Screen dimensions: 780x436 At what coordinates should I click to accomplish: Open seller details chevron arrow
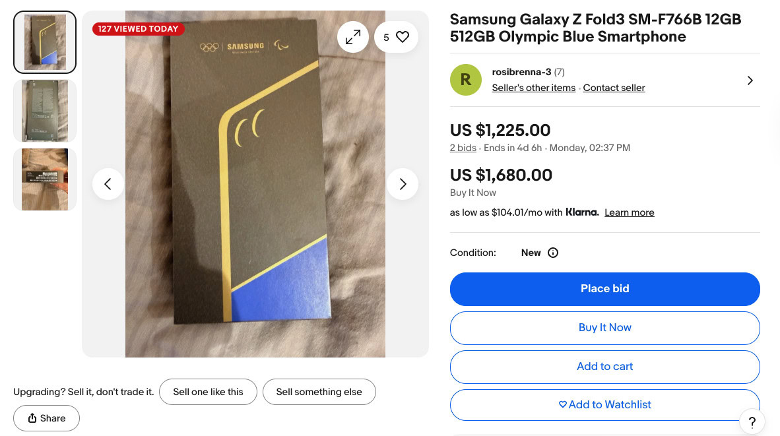(x=750, y=80)
